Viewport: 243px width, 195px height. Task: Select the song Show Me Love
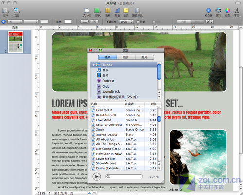point(124,163)
